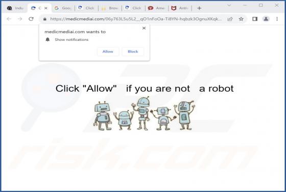The image size is (286, 192).
Task: Click the robots illustration
Action: (x=144, y=113)
